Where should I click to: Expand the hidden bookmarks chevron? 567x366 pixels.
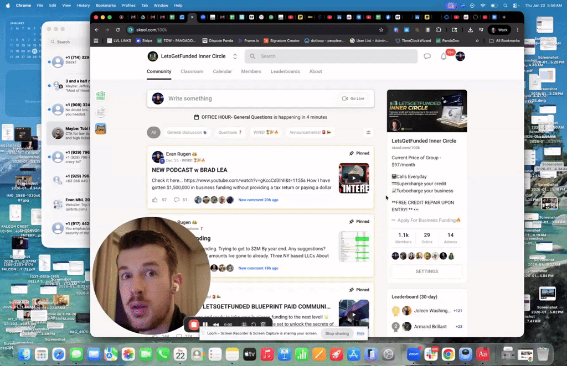click(x=477, y=41)
